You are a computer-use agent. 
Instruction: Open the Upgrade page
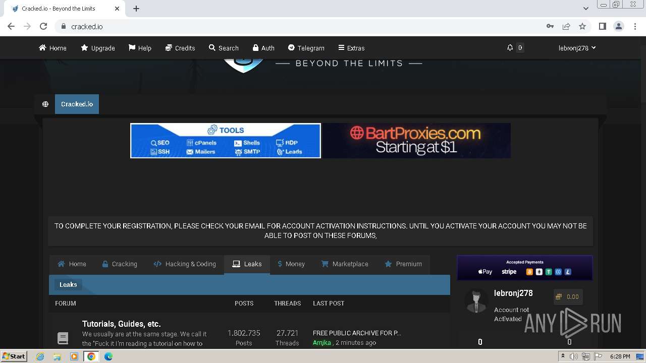click(98, 48)
